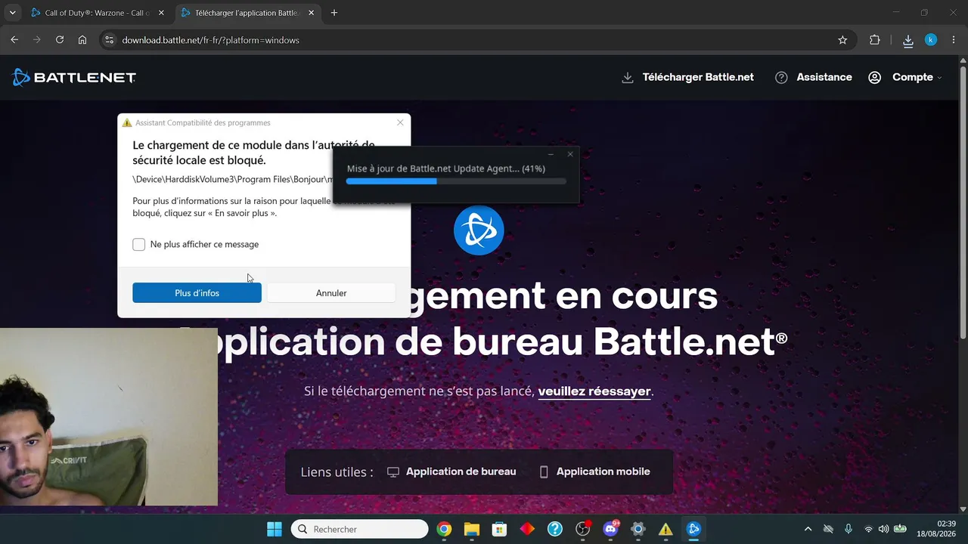The width and height of the screenshot is (968, 544).
Task: Open a new browser tab
Action: 334,13
